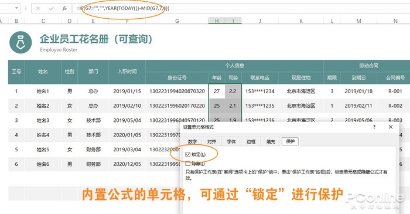The image size is (410, 214).
Task: Switch to the 数字 tab
Action: tap(192, 141)
